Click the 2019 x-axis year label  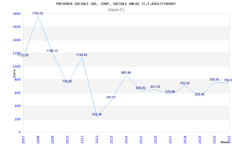point(200,140)
